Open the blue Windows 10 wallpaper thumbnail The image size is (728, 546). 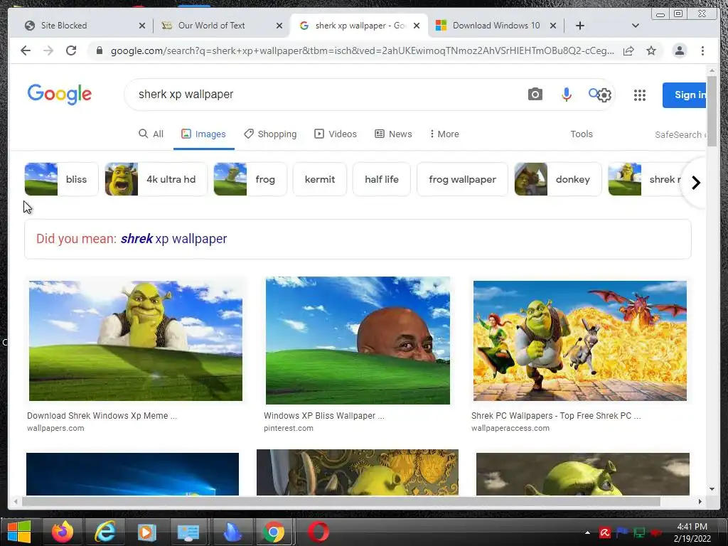click(x=132, y=474)
